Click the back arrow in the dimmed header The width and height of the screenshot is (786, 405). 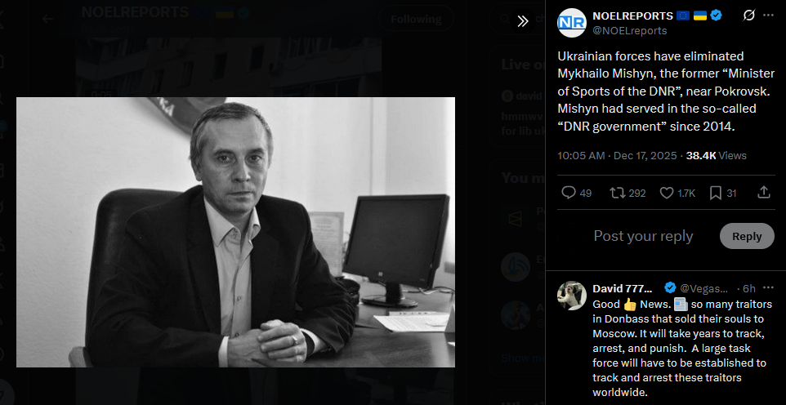point(47,19)
